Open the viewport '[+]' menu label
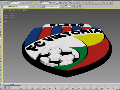Image resolution: width=120 pixels, height=90 pixels. [x=4, y=10]
